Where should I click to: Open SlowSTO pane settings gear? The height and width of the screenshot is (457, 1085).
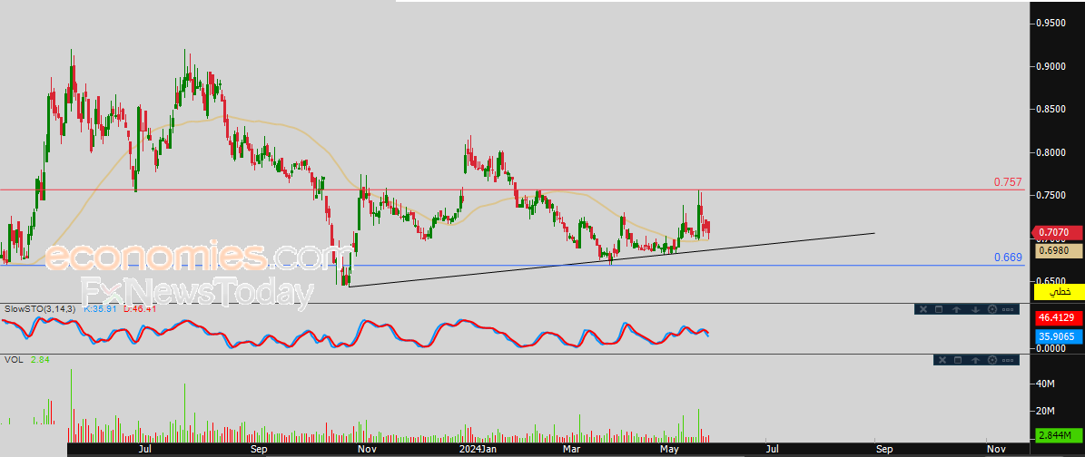point(992,309)
